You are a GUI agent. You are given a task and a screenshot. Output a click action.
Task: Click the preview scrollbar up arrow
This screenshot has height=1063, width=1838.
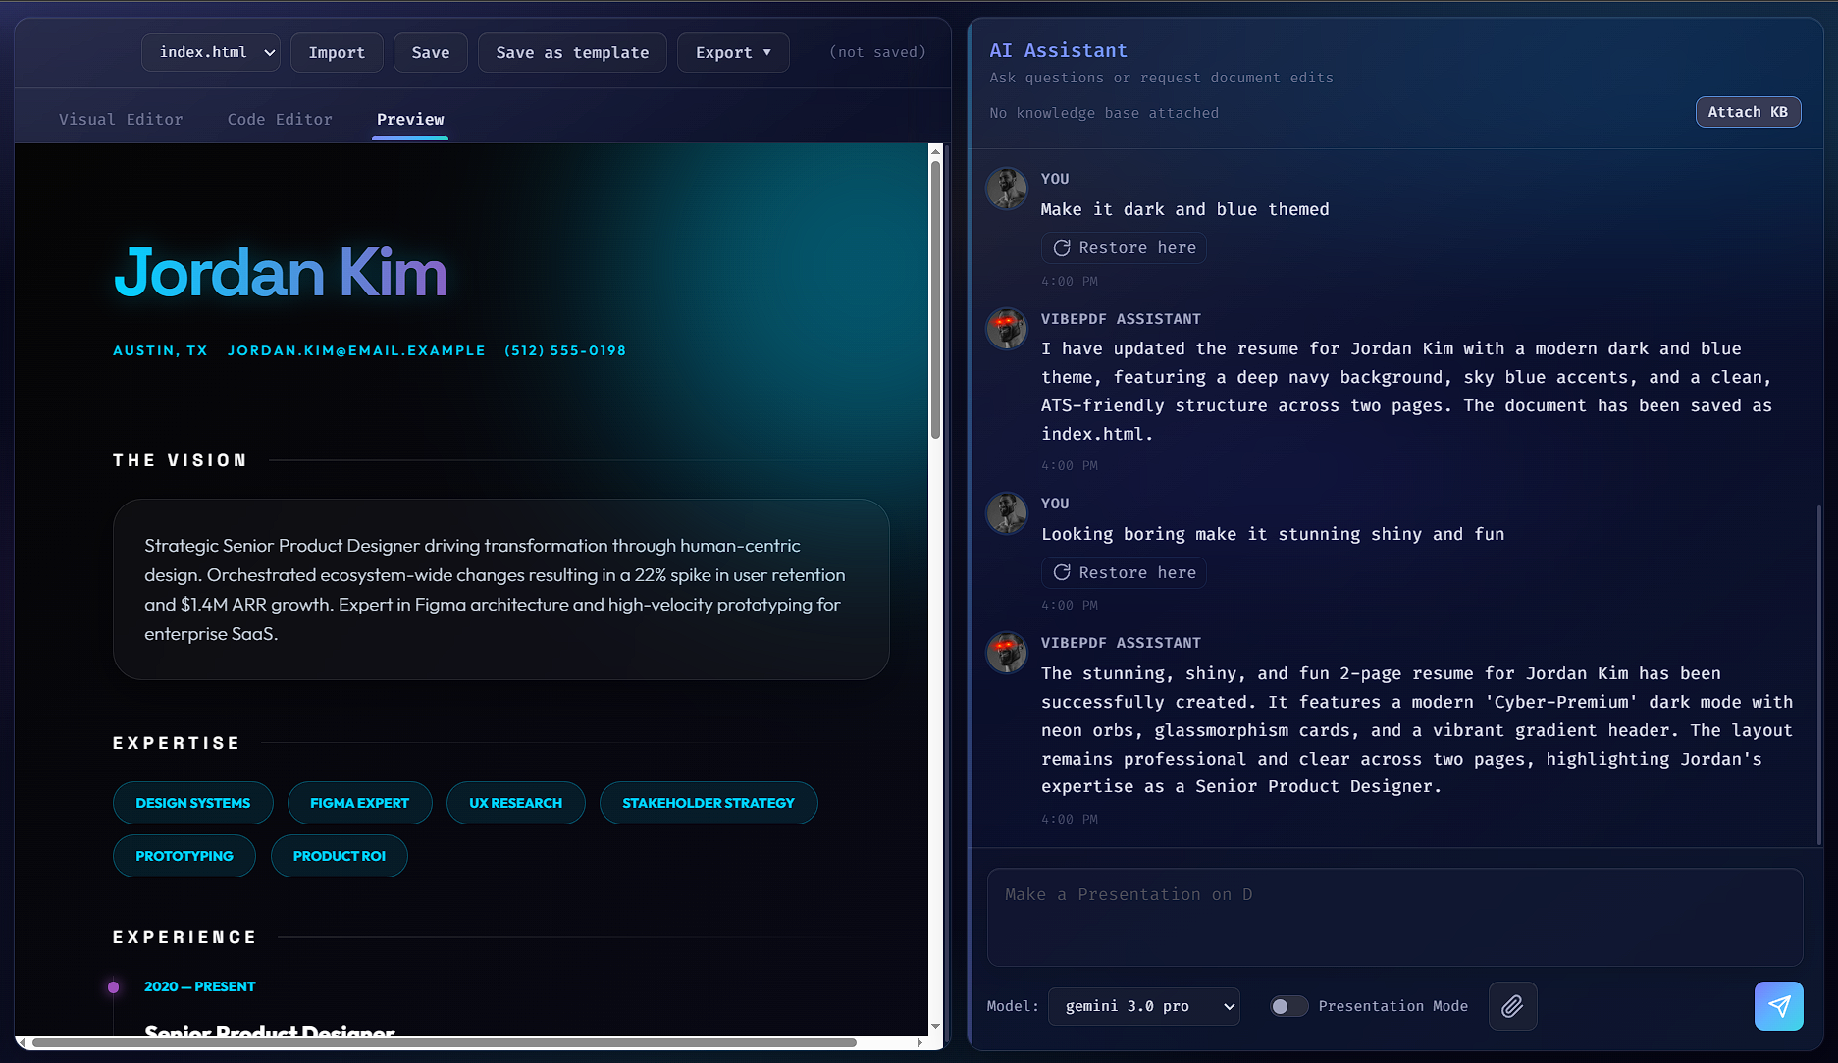click(x=935, y=151)
